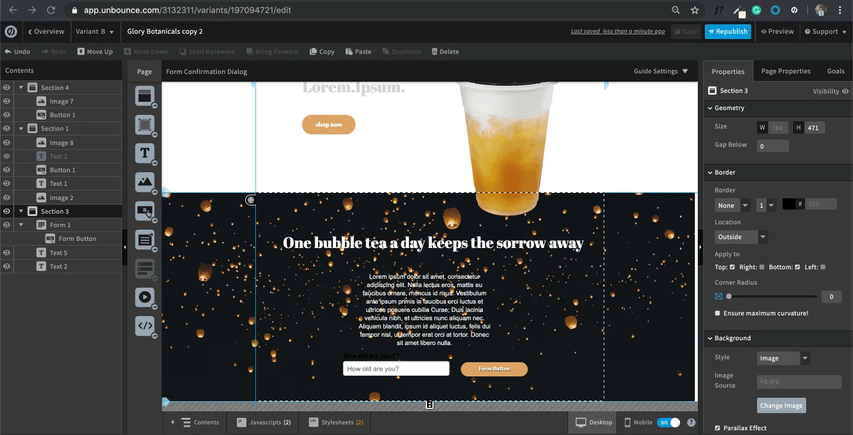Open the background Style Image dropdown
Viewport: 853px width, 435px height.
(x=784, y=358)
